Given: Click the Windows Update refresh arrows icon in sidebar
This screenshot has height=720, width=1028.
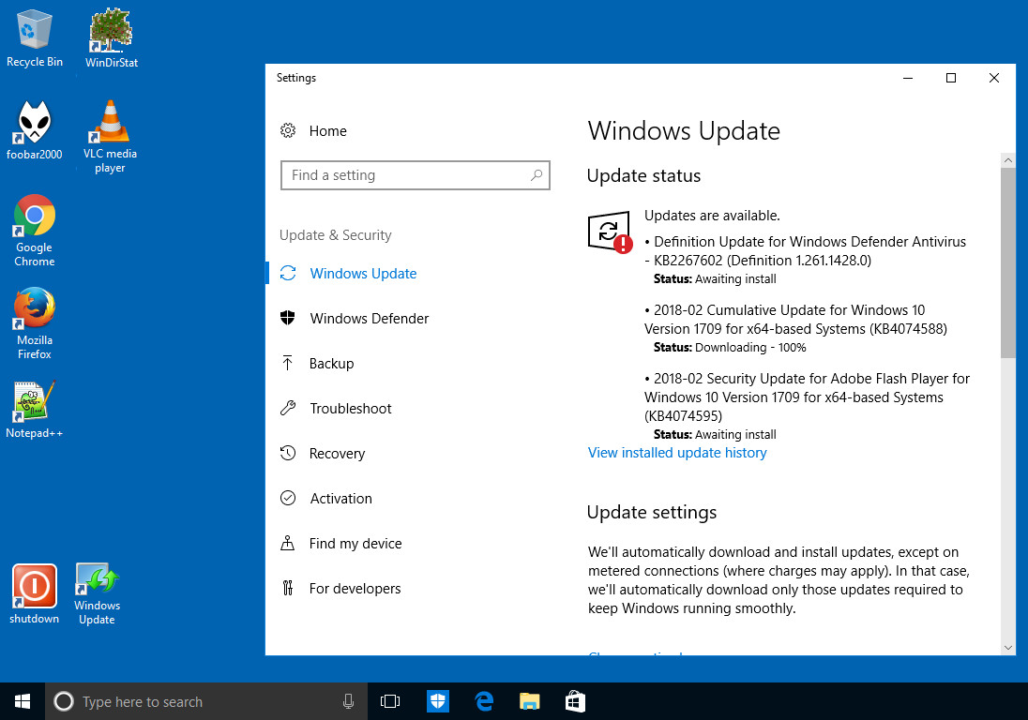Looking at the screenshot, I should (x=288, y=273).
